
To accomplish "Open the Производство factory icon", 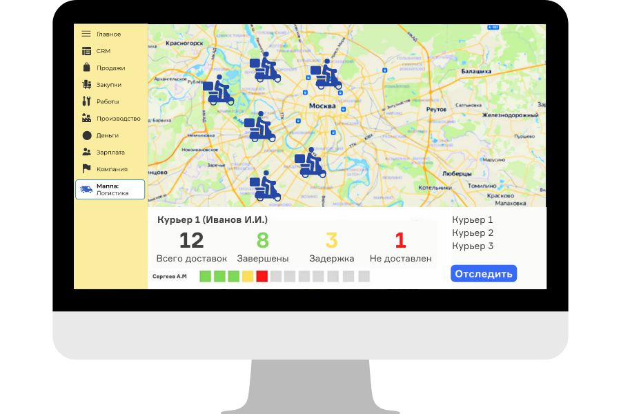I will (86, 118).
